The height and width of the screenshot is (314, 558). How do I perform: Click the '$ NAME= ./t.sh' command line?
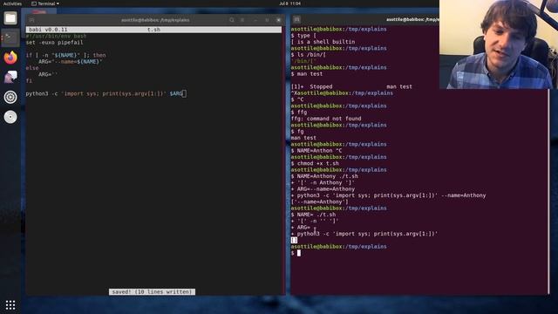[x=313, y=215]
